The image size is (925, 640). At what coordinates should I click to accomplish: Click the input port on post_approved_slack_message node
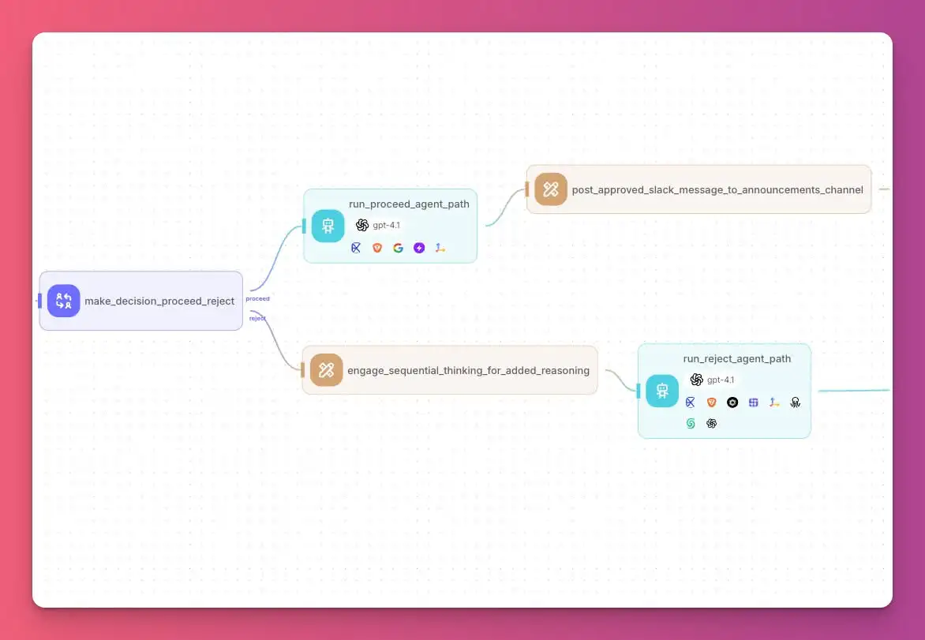(526, 189)
